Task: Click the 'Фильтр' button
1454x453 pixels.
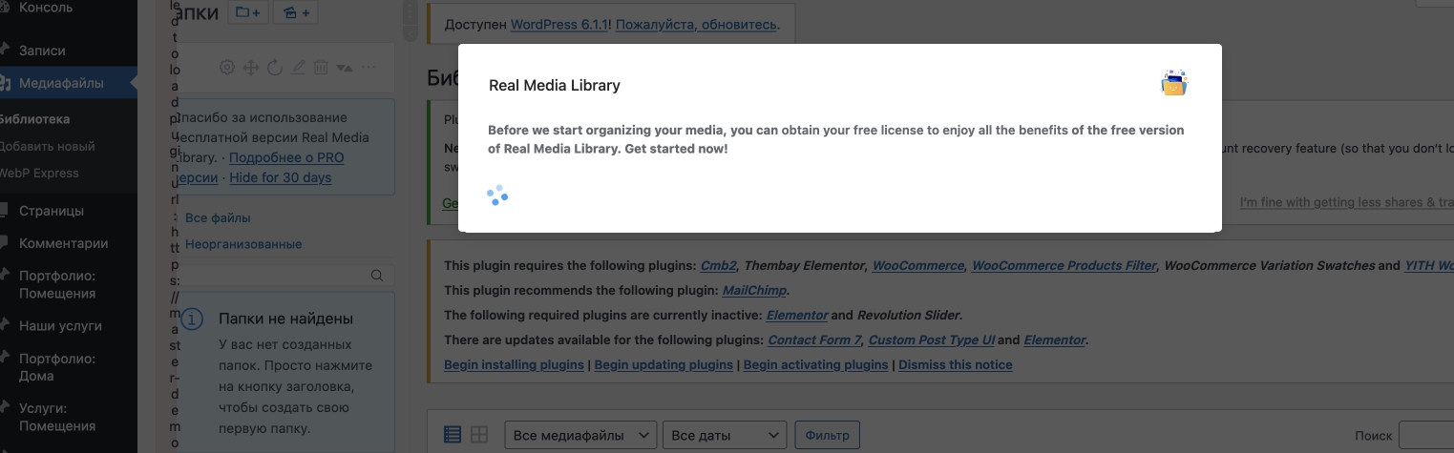Action: [827, 435]
